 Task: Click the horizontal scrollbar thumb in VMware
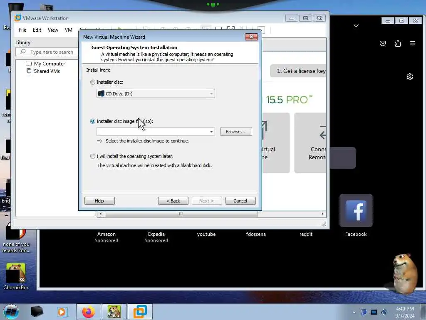point(181,214)
